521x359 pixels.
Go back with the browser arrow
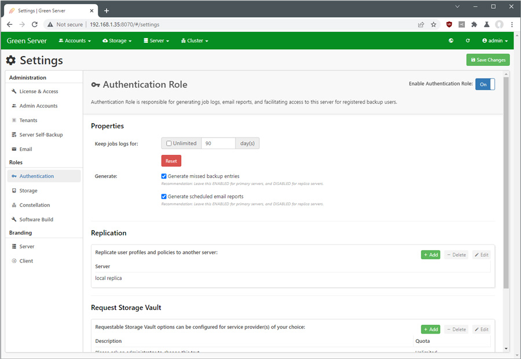[10, 24]
